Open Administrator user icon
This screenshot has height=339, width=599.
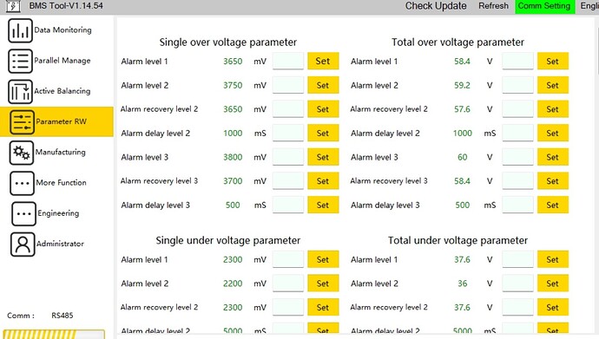coord(23,244)
